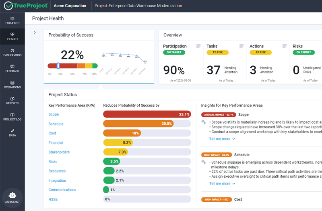Click the Insights for Key Performance Areas heading
This screenshot has width=322, height=211.
[232, 105]
